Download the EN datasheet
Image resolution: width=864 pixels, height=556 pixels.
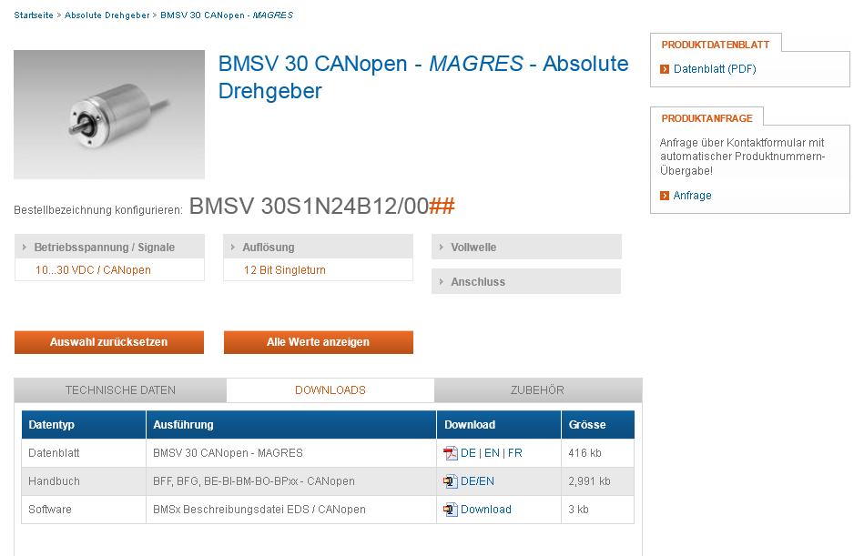492,453
